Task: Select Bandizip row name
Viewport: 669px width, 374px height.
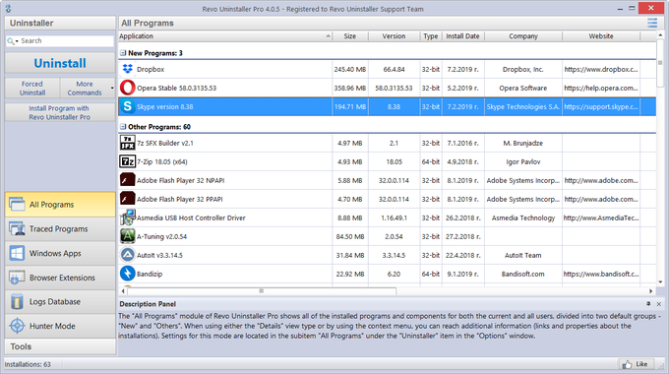Action: click(x=150, y=274)
